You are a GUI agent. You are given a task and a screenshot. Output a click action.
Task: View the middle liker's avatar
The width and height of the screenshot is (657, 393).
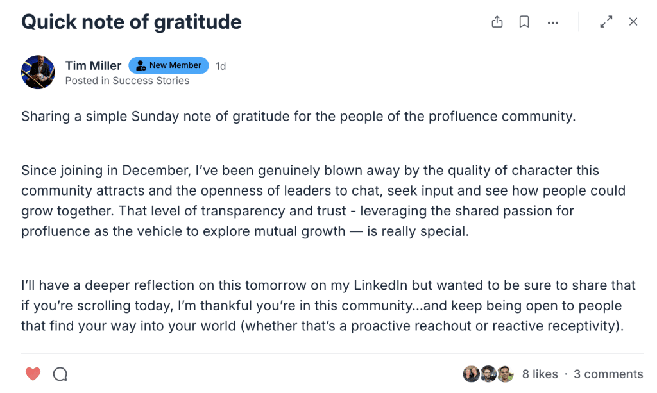(x=488, y=374)
